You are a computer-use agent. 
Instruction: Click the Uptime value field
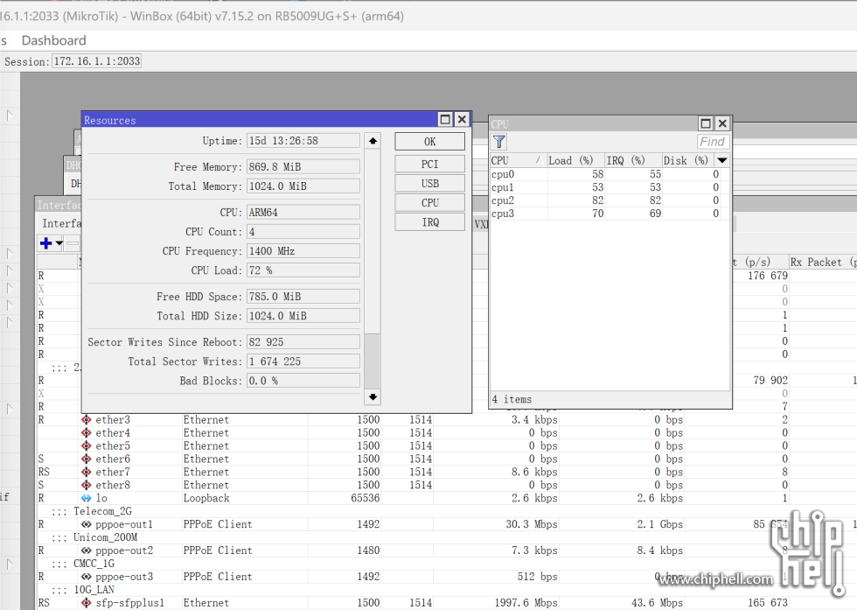coord(303,141)
